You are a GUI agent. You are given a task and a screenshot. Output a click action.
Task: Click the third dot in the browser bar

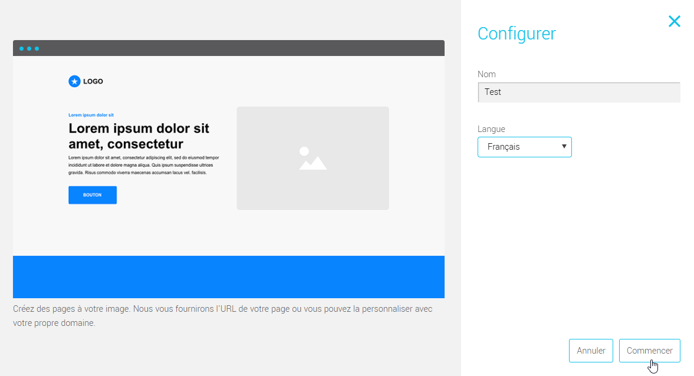37,48
